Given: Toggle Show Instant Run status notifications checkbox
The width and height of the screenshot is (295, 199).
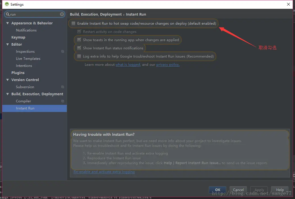Looking at the screenshot, I should click(x=79, y=48).
